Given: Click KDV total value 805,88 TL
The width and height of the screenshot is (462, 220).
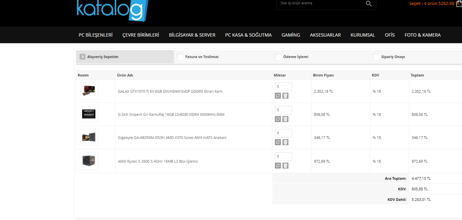Looking at the screenshot, I should click(x=420, y=189).
